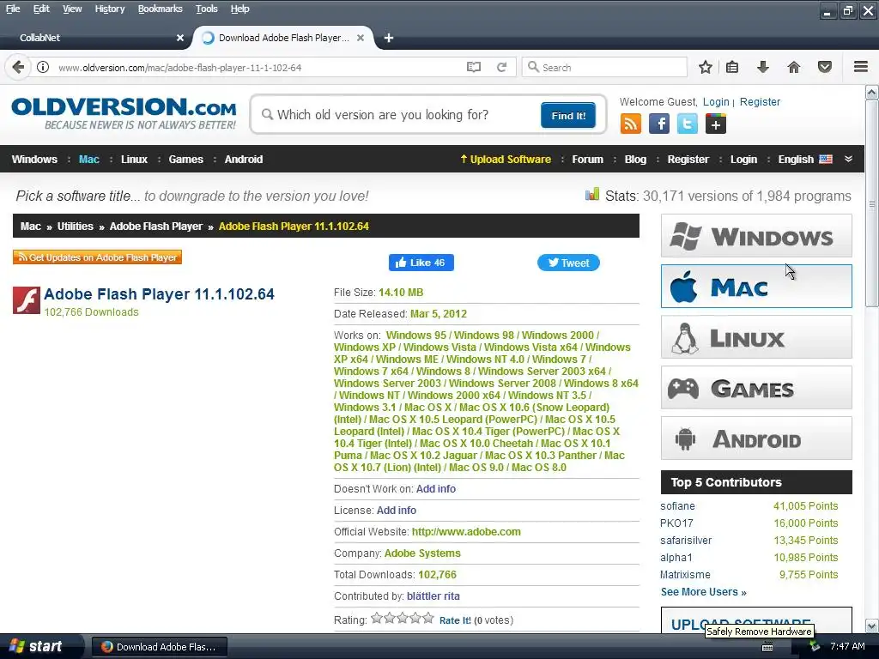Open the Firefox hamburger menu
The image size is (879, 659).
pos(861,67)
